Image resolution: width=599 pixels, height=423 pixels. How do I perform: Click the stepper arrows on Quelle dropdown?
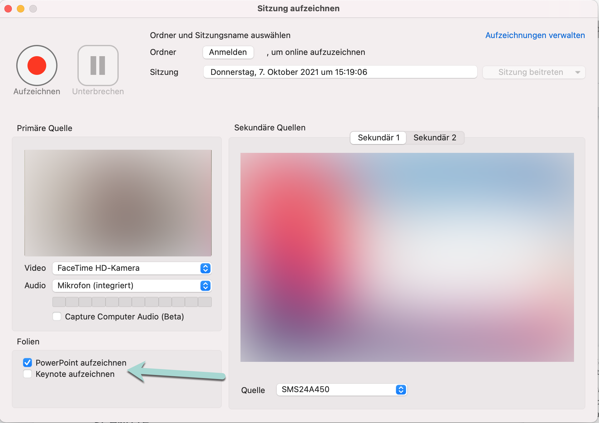click(x=401, y=390)
